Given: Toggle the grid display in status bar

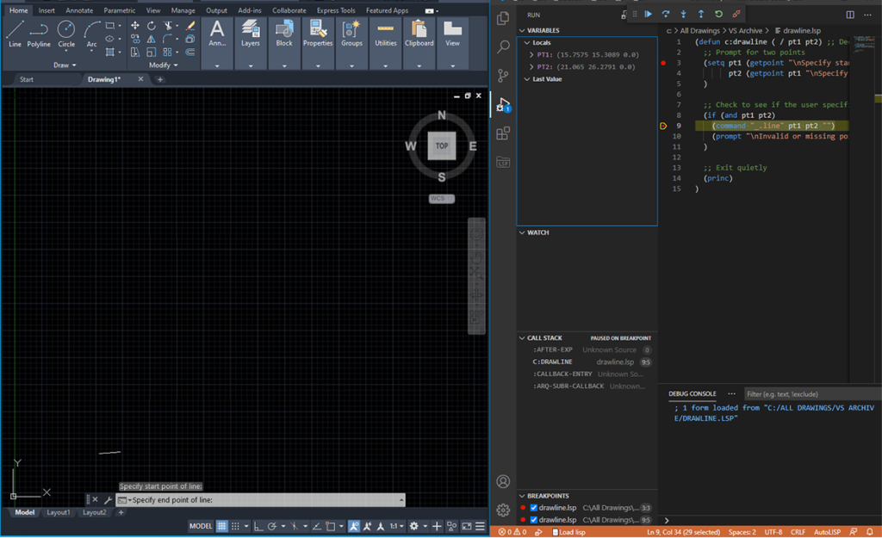Looking at the screenshot, I should [x=222, y=526].
